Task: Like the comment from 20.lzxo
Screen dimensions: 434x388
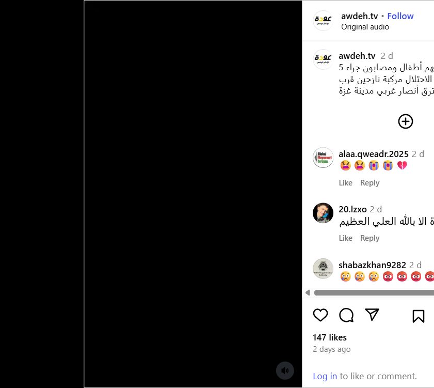Action: point(345,238)
